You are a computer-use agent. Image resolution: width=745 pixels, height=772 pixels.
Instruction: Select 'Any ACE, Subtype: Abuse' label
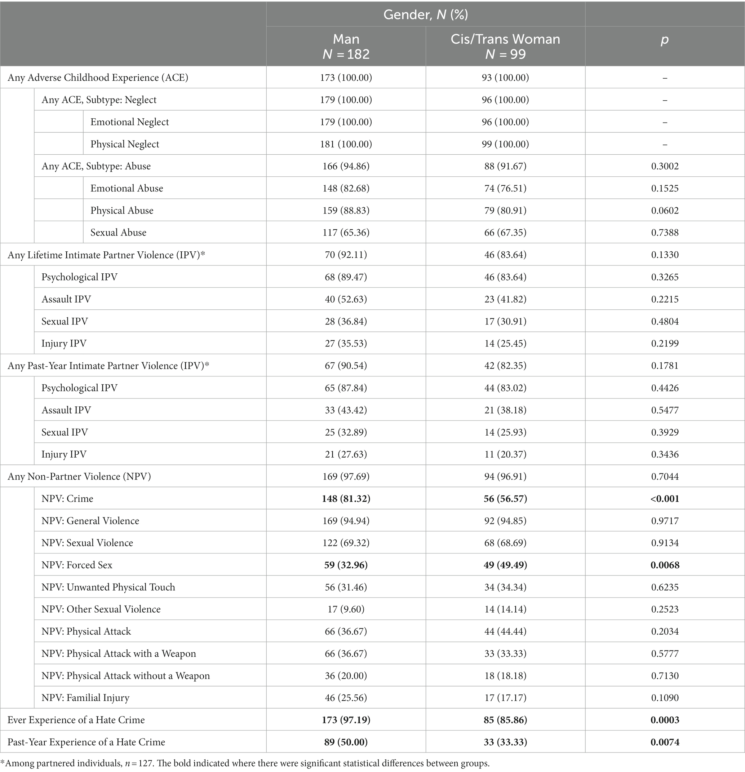click(96, 166)
